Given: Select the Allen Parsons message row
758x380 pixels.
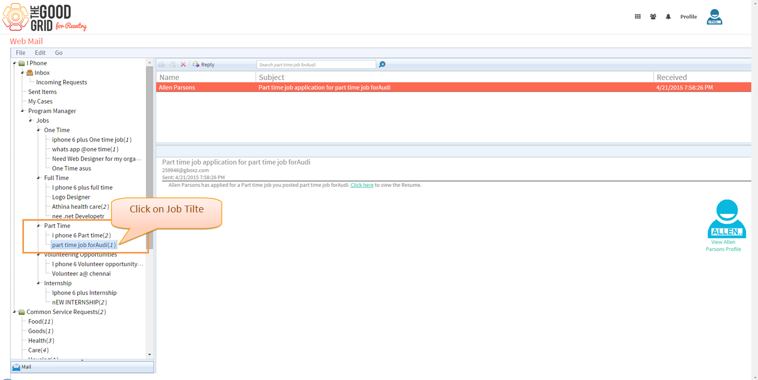Looking at the screenshot, I should pos(454,87).
